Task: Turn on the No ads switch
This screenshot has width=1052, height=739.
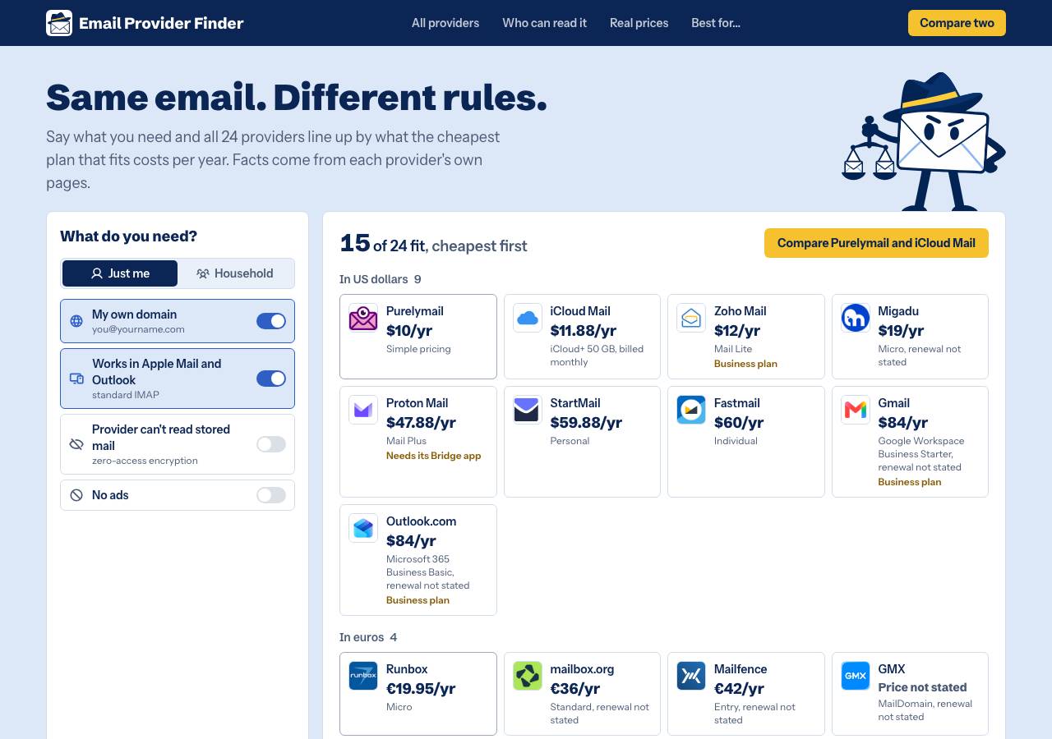Action: pos(271,495)
